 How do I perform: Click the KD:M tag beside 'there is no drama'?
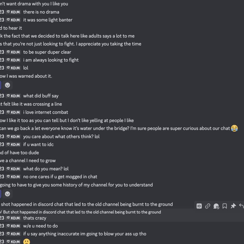[13, 12]
